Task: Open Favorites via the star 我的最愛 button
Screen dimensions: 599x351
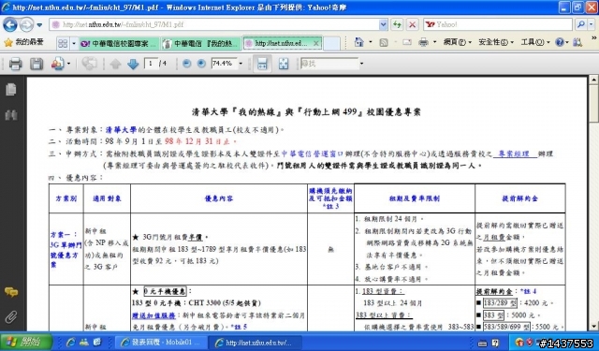Action: coord(23,42)
